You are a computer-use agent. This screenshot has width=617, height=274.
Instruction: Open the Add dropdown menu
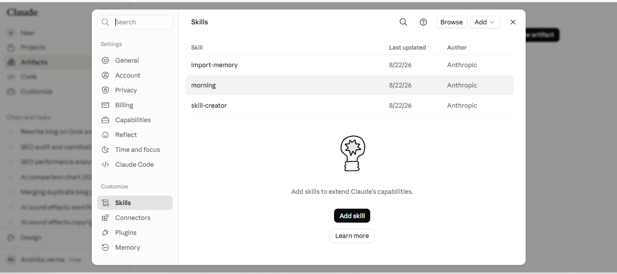point(485,22)
